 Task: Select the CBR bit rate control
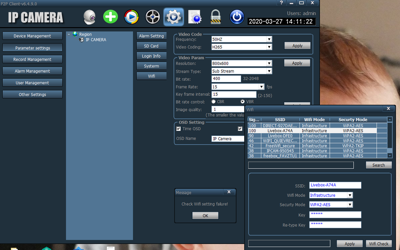pyautogui.click(x=213, y=102)
